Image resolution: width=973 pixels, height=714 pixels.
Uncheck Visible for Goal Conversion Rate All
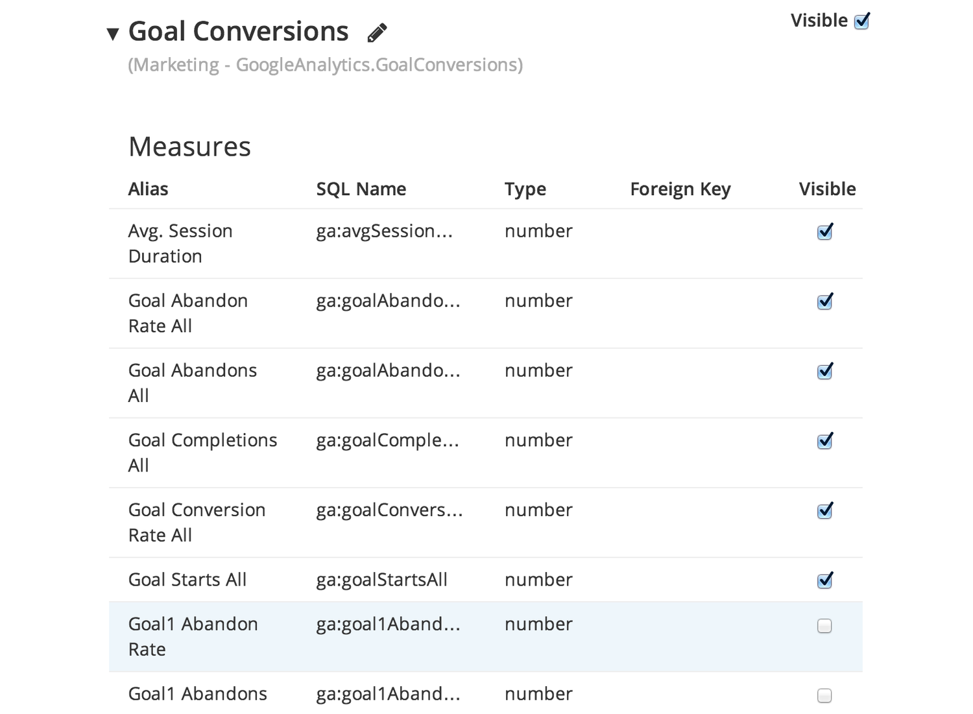point(824,510)
